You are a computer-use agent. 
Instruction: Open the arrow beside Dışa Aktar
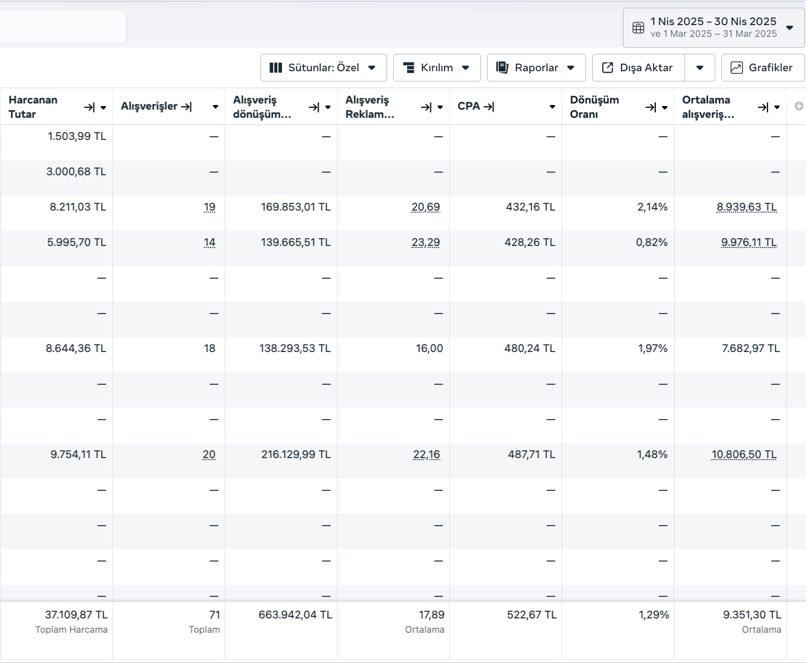tap(700, 68)
